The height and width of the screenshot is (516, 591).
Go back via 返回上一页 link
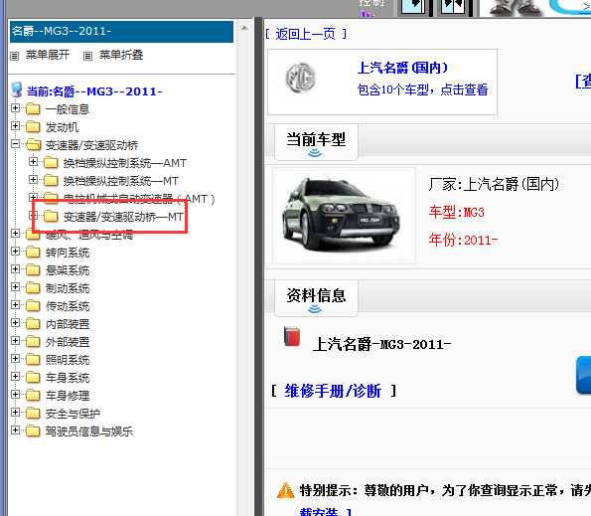(x=306, y=34)
